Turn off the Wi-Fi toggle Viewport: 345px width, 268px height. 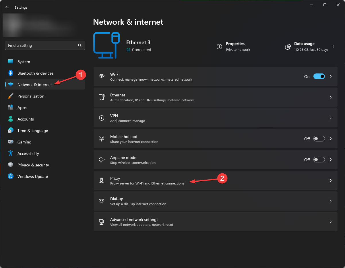coord(319,76)
